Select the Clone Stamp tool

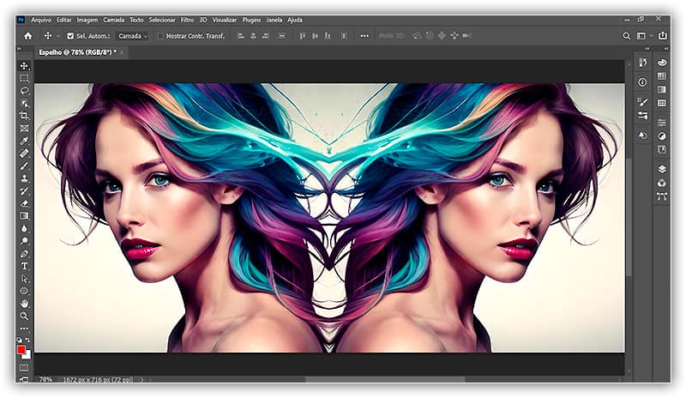point(24,178)
